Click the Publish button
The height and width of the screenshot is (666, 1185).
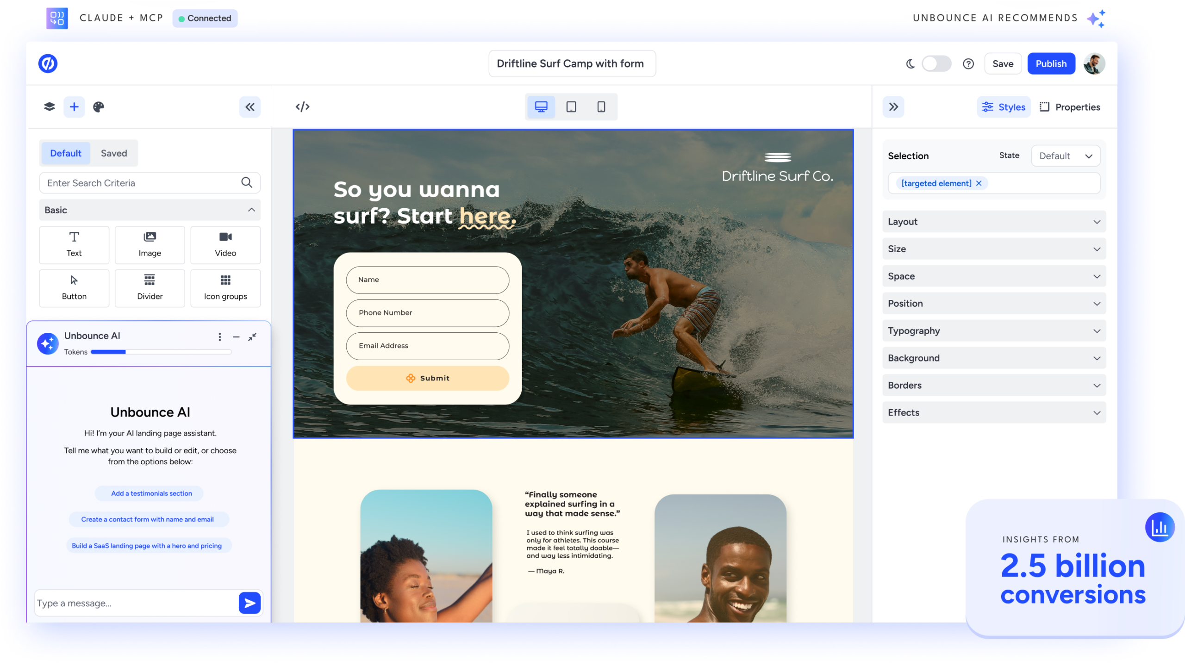[x=1051, y=64]
